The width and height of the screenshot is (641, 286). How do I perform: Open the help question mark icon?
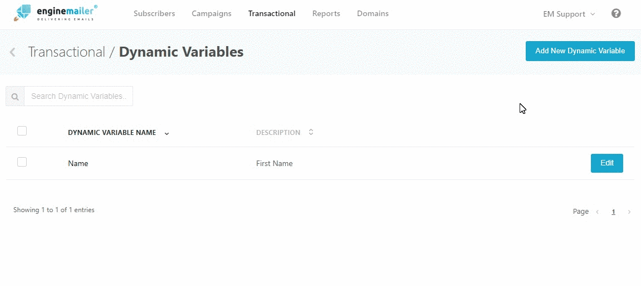point(616,13)
